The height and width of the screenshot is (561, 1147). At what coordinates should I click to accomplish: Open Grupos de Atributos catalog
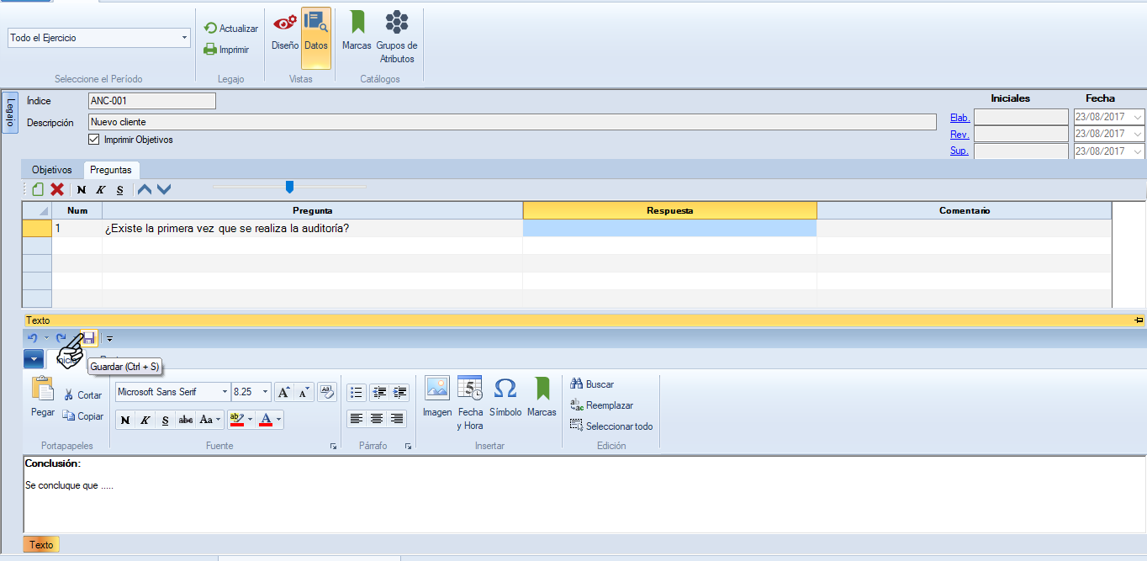tap(397, 38)
